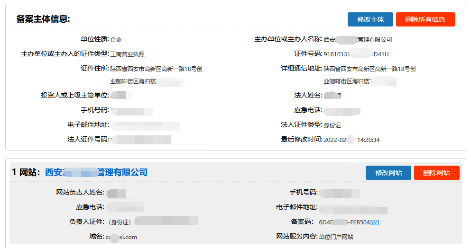Click the 备案主体信息 section heading
The image size is (471, 248).
click(x=43, y=19)
